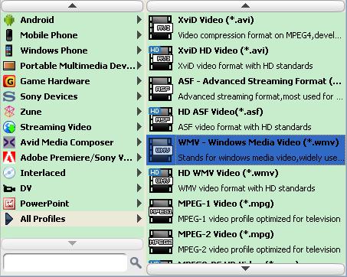The image size is (347, 277).
Task: Expand the DV submenu arrow
Action: tap(139, 188)
